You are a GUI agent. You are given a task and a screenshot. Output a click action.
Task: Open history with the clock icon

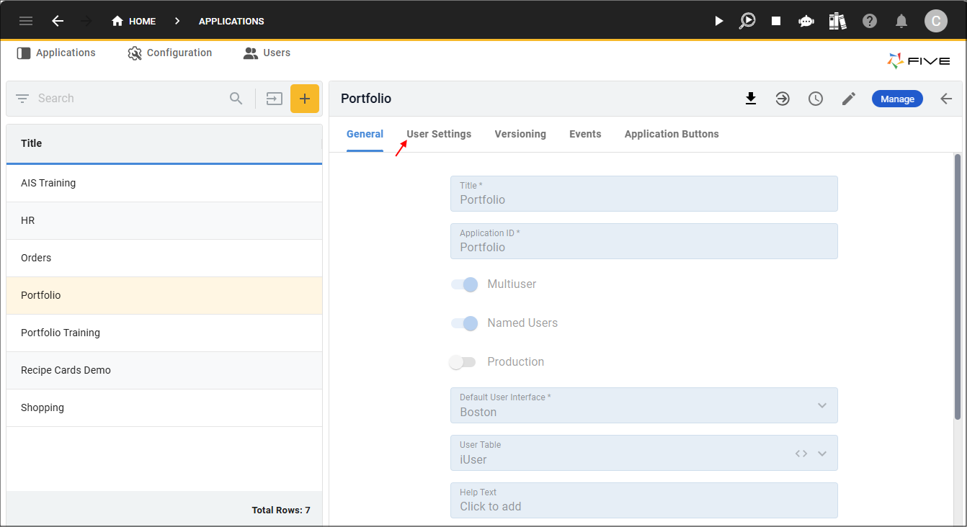pyautogui.click(x=816, y=99)
